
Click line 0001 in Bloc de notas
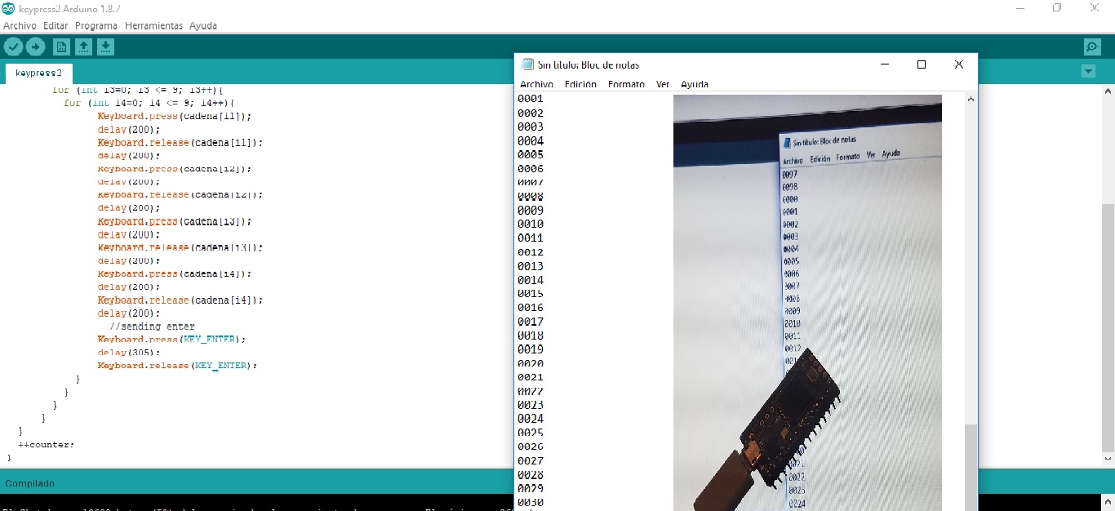pos(531,99)
